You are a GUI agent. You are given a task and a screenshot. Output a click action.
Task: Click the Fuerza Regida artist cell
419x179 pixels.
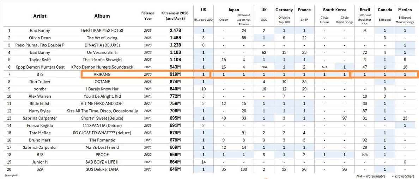(40, 125)
